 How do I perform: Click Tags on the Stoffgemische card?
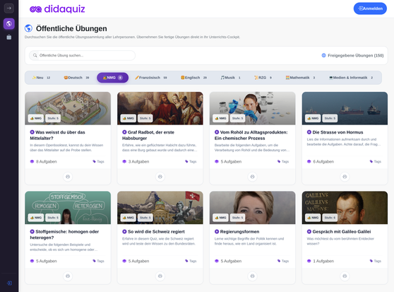point(99,261)
